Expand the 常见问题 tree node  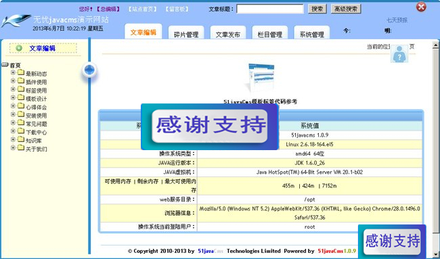(13, 123)
